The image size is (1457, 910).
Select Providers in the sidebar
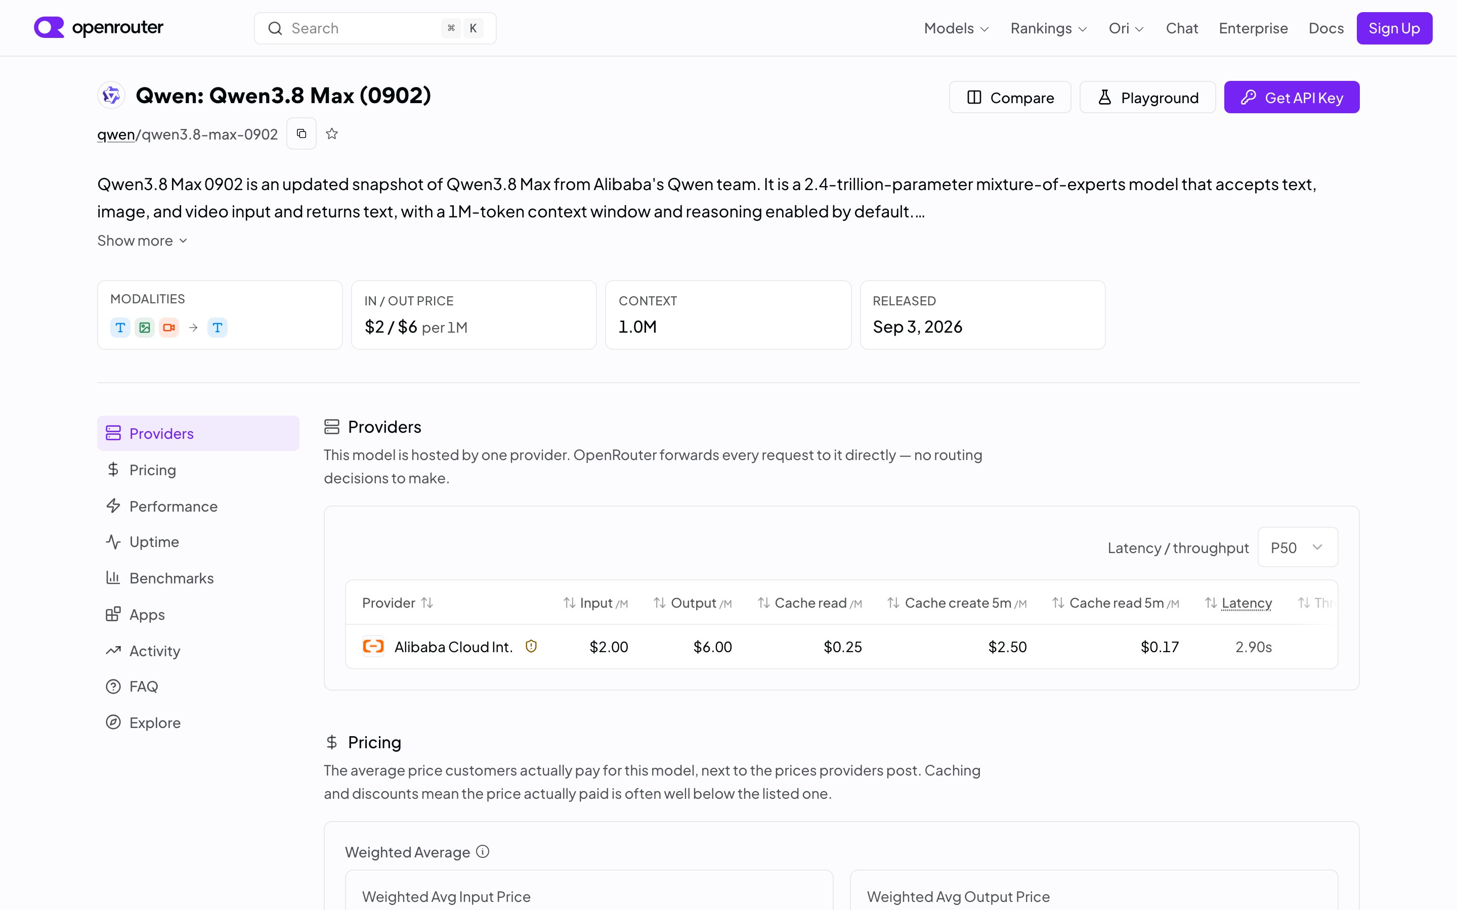point(198,433)
